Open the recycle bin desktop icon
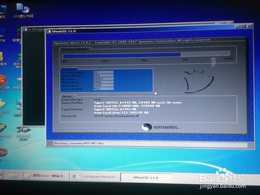Viewport: 260px width, 195px height. [x=2, y=35]
